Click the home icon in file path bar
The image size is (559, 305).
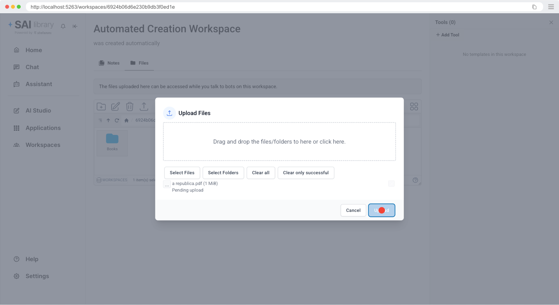(126, 120)
